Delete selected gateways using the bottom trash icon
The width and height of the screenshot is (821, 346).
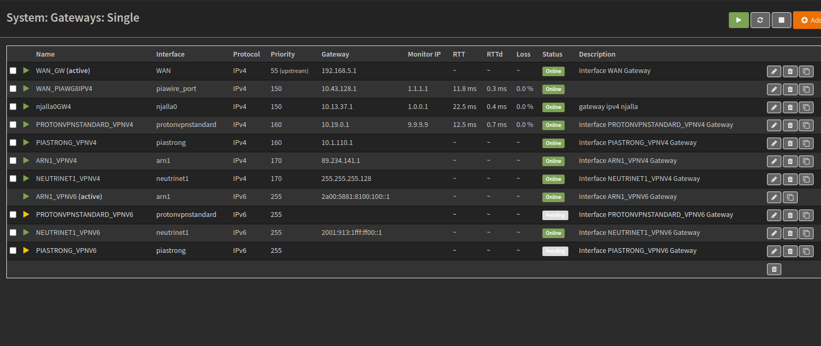click(774, 269)
